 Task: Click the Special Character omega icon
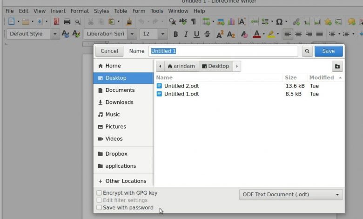(x=279, y=21)
